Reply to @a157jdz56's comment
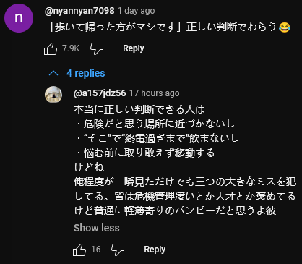302x264 pixels. (155, 250)
